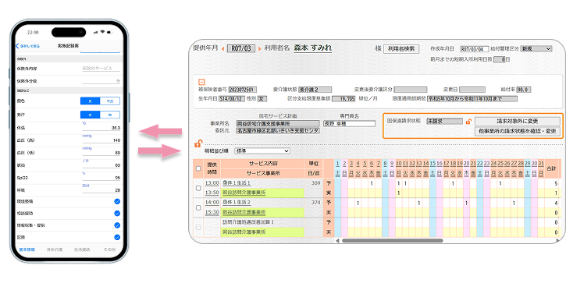Open the 13:00 start time link
Image resolution: width=566 pixels, height=283 pixels.
[x=212, y=183]
